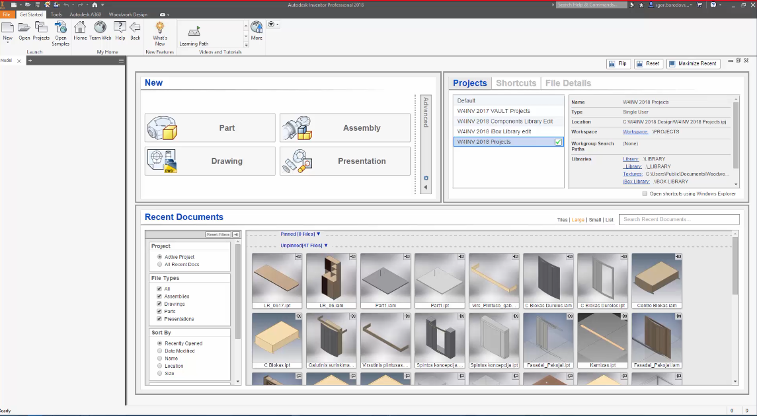Viewport: 757px width, 416px height.
Task: Pin the Centro Blokas.iam thumbnail
Action: (x=678, y=257)
